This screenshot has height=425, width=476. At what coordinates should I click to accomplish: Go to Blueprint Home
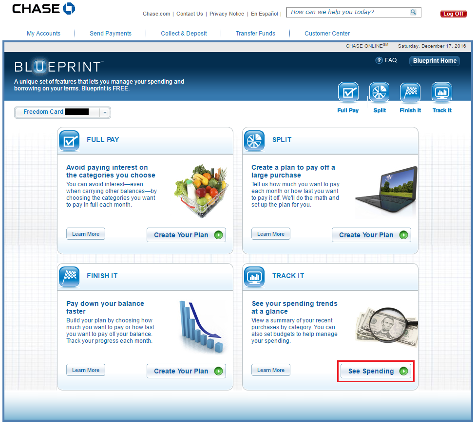pyautogui.click(x=435, y=61)
